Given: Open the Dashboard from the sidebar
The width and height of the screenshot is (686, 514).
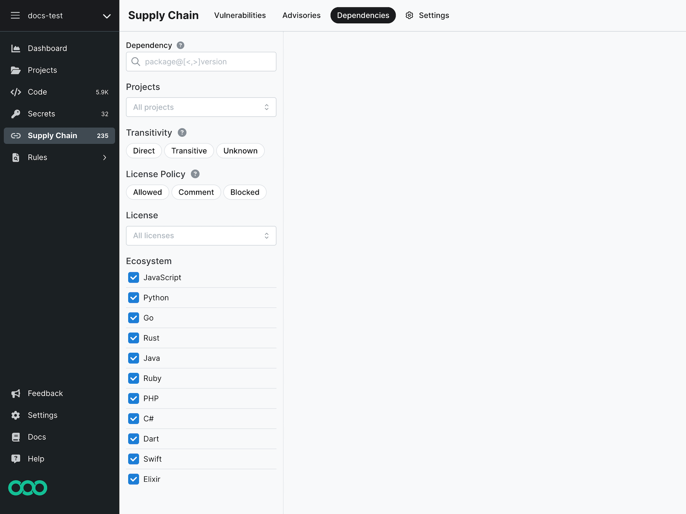Looking at the screenshot, I should (x=47, y=48).
